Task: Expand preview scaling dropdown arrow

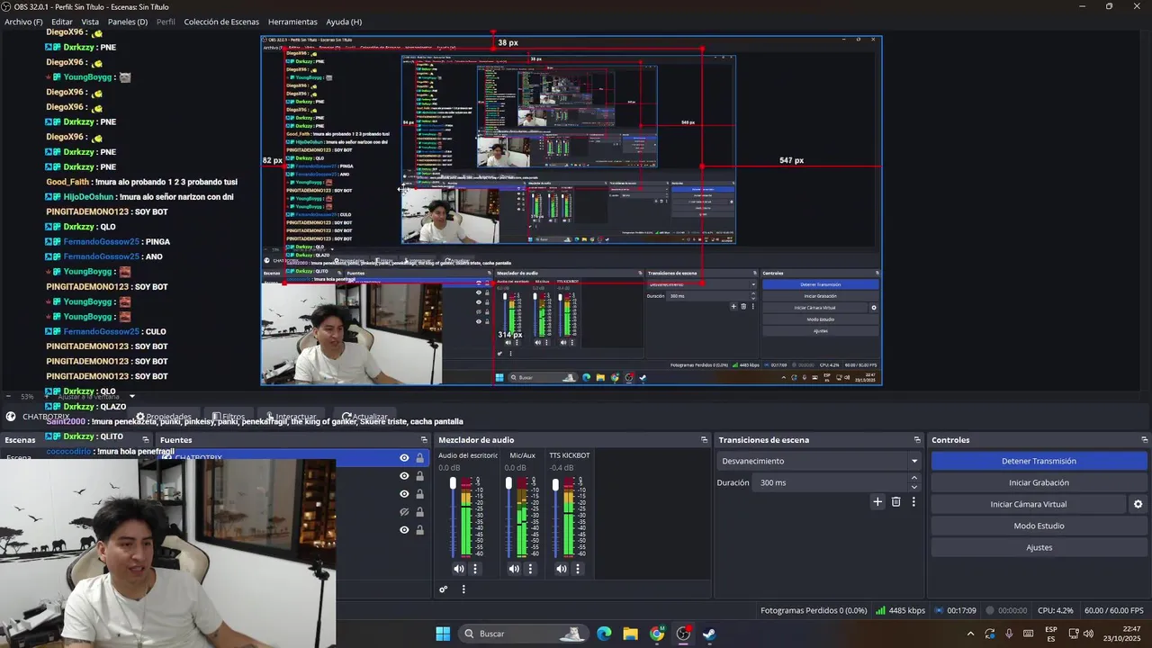Action: 132,396
